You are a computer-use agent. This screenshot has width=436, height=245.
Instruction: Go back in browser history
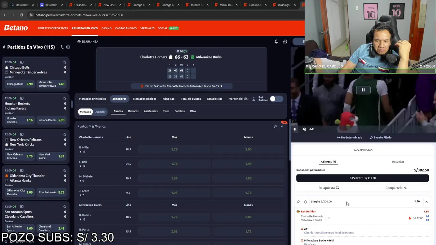5,15
